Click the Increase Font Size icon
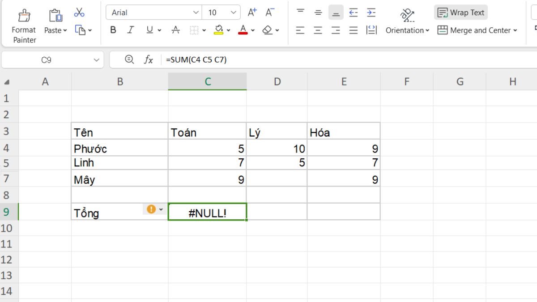Screen dimensions: 537x302 (252, 13)
